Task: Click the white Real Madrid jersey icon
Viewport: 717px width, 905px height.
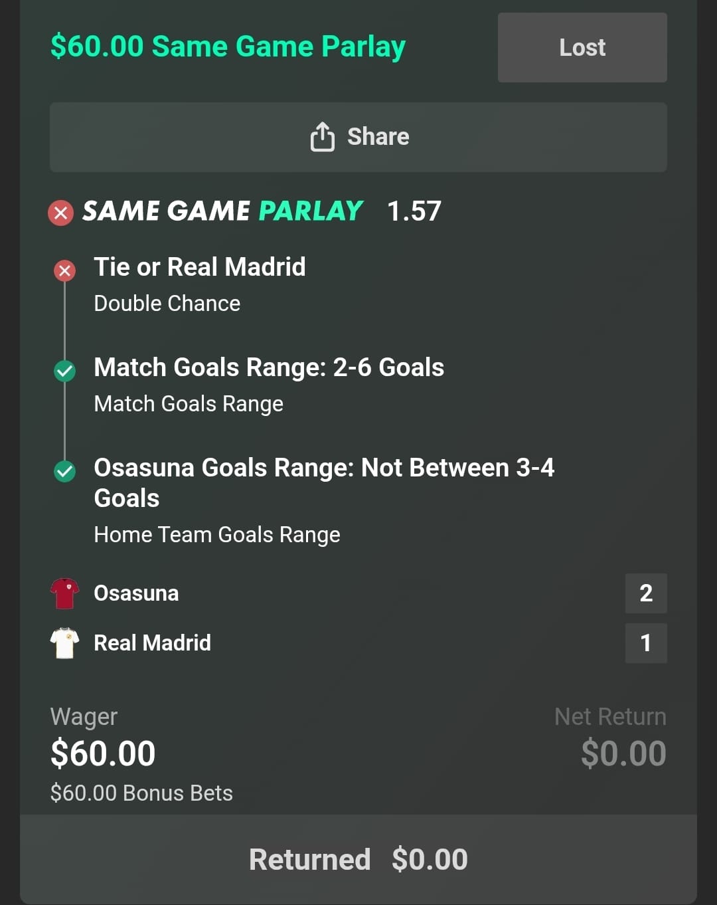Action: 64,643
